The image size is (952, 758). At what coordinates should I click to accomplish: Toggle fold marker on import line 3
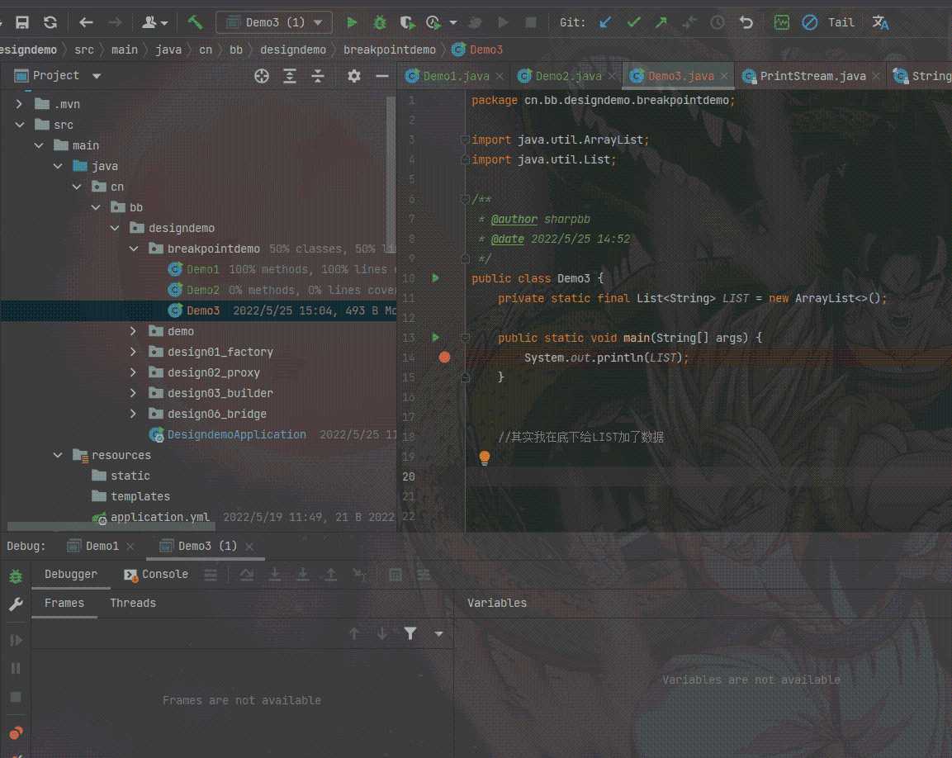(x=465, y=140)
